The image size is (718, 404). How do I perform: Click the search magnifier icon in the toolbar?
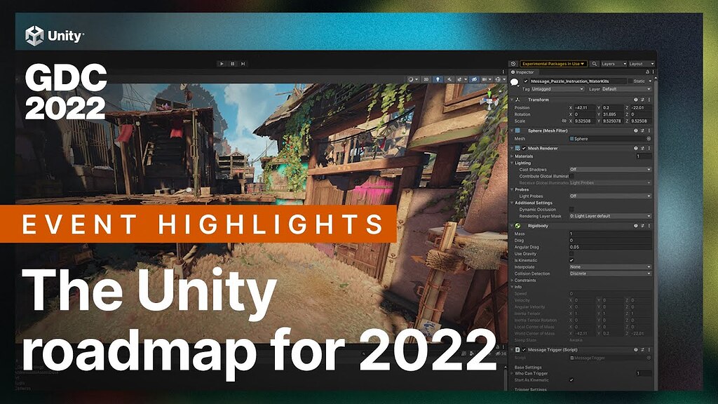point(595,63)
